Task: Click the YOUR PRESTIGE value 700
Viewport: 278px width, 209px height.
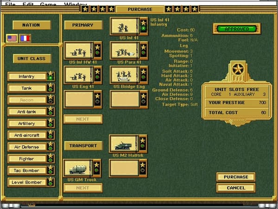Action: click(262, 103)
